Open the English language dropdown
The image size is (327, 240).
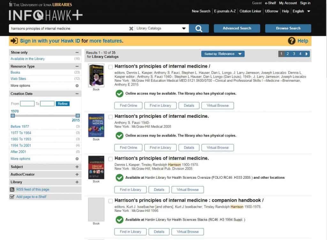(x=301, y=11)
